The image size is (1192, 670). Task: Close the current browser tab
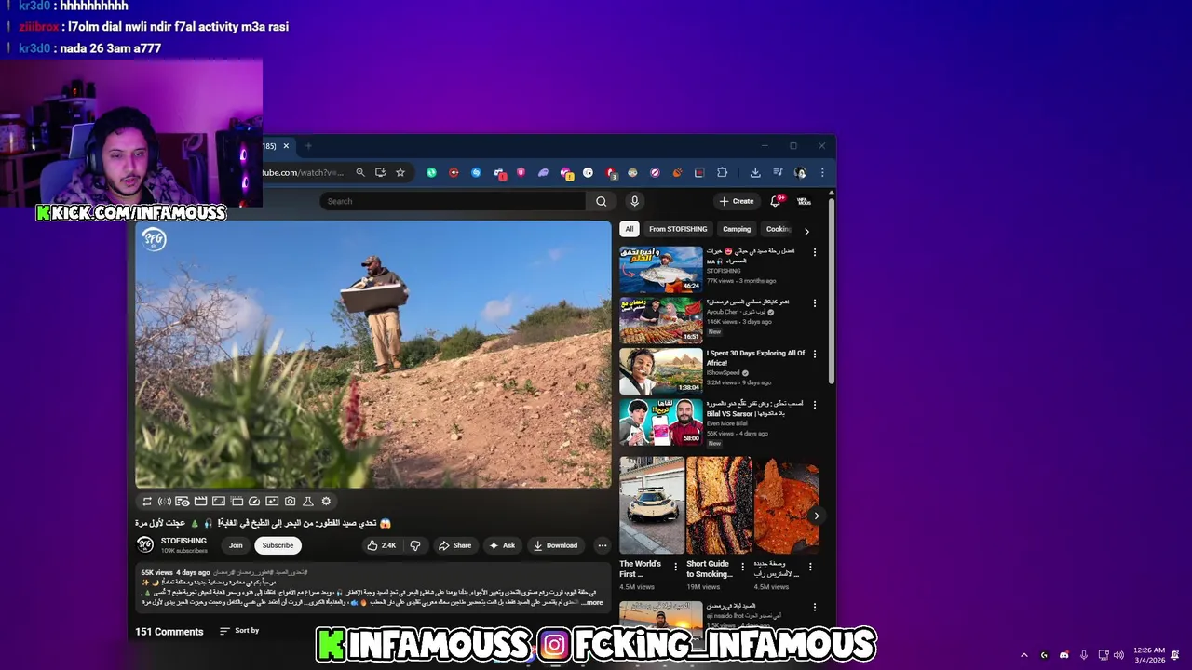(x=286, y=146)
